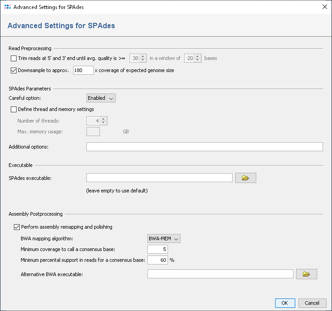The height and width of the screenshot is (311, 332).
Task: Browse for alternative BWA executable folder icon
Action: [x=306, y=274]
